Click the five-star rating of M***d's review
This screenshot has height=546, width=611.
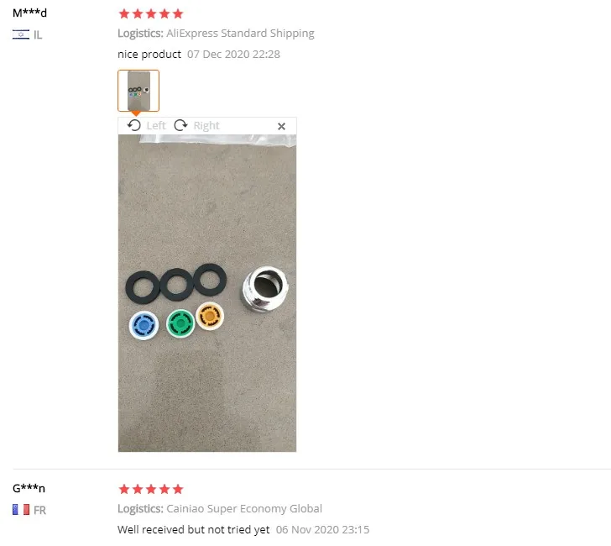pyautogui.click(x=151, y=14)
